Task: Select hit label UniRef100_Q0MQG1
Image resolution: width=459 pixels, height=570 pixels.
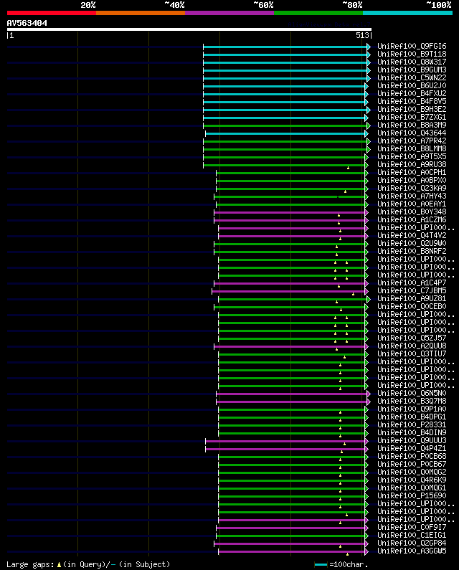Action: coord(412,488)
